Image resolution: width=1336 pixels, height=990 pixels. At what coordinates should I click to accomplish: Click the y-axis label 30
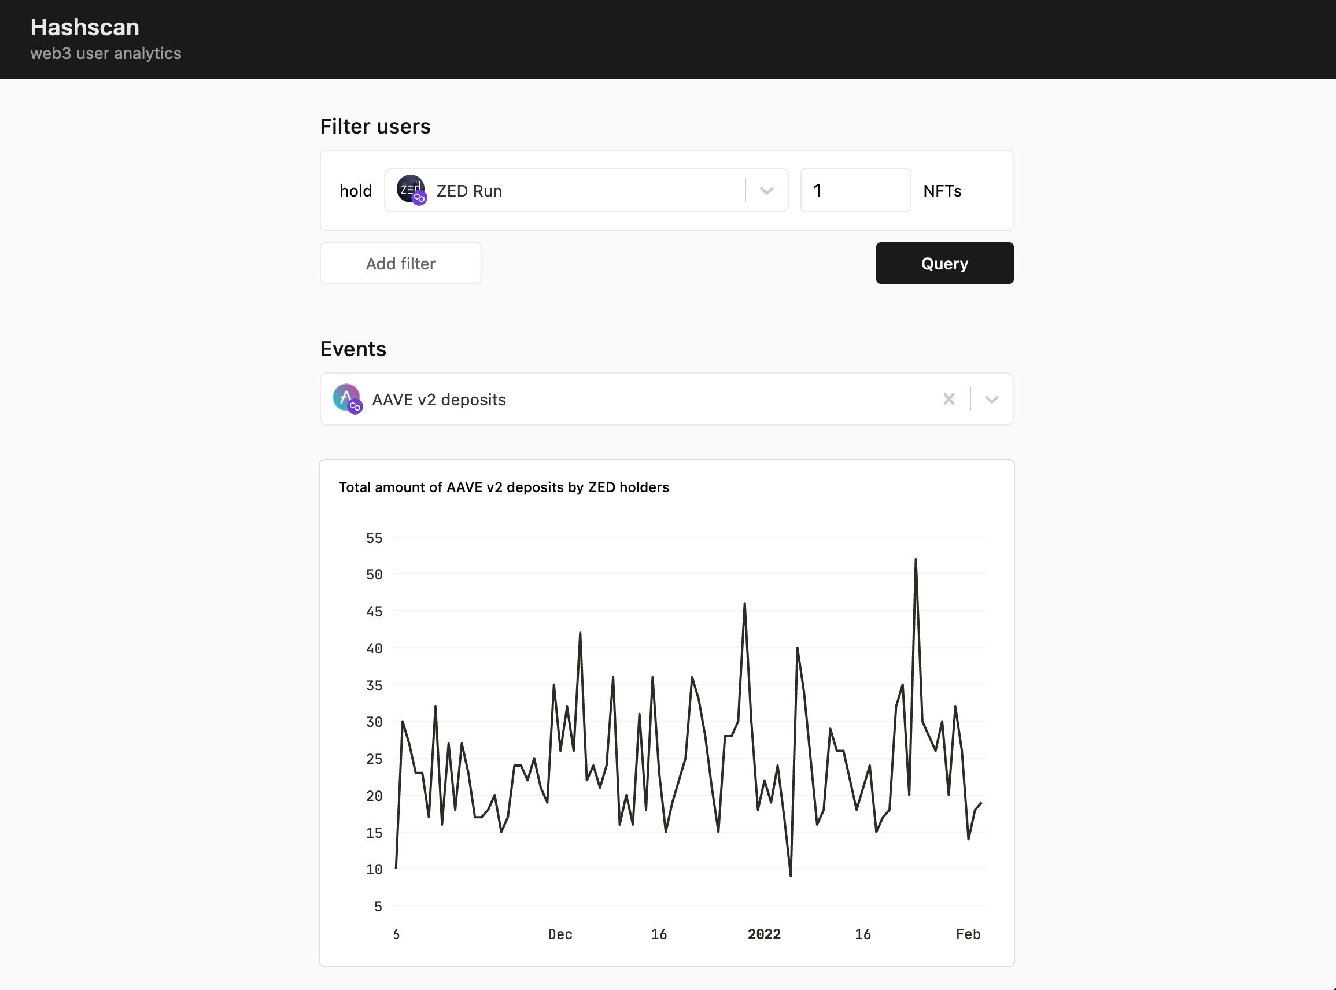[x=374, y=722]
